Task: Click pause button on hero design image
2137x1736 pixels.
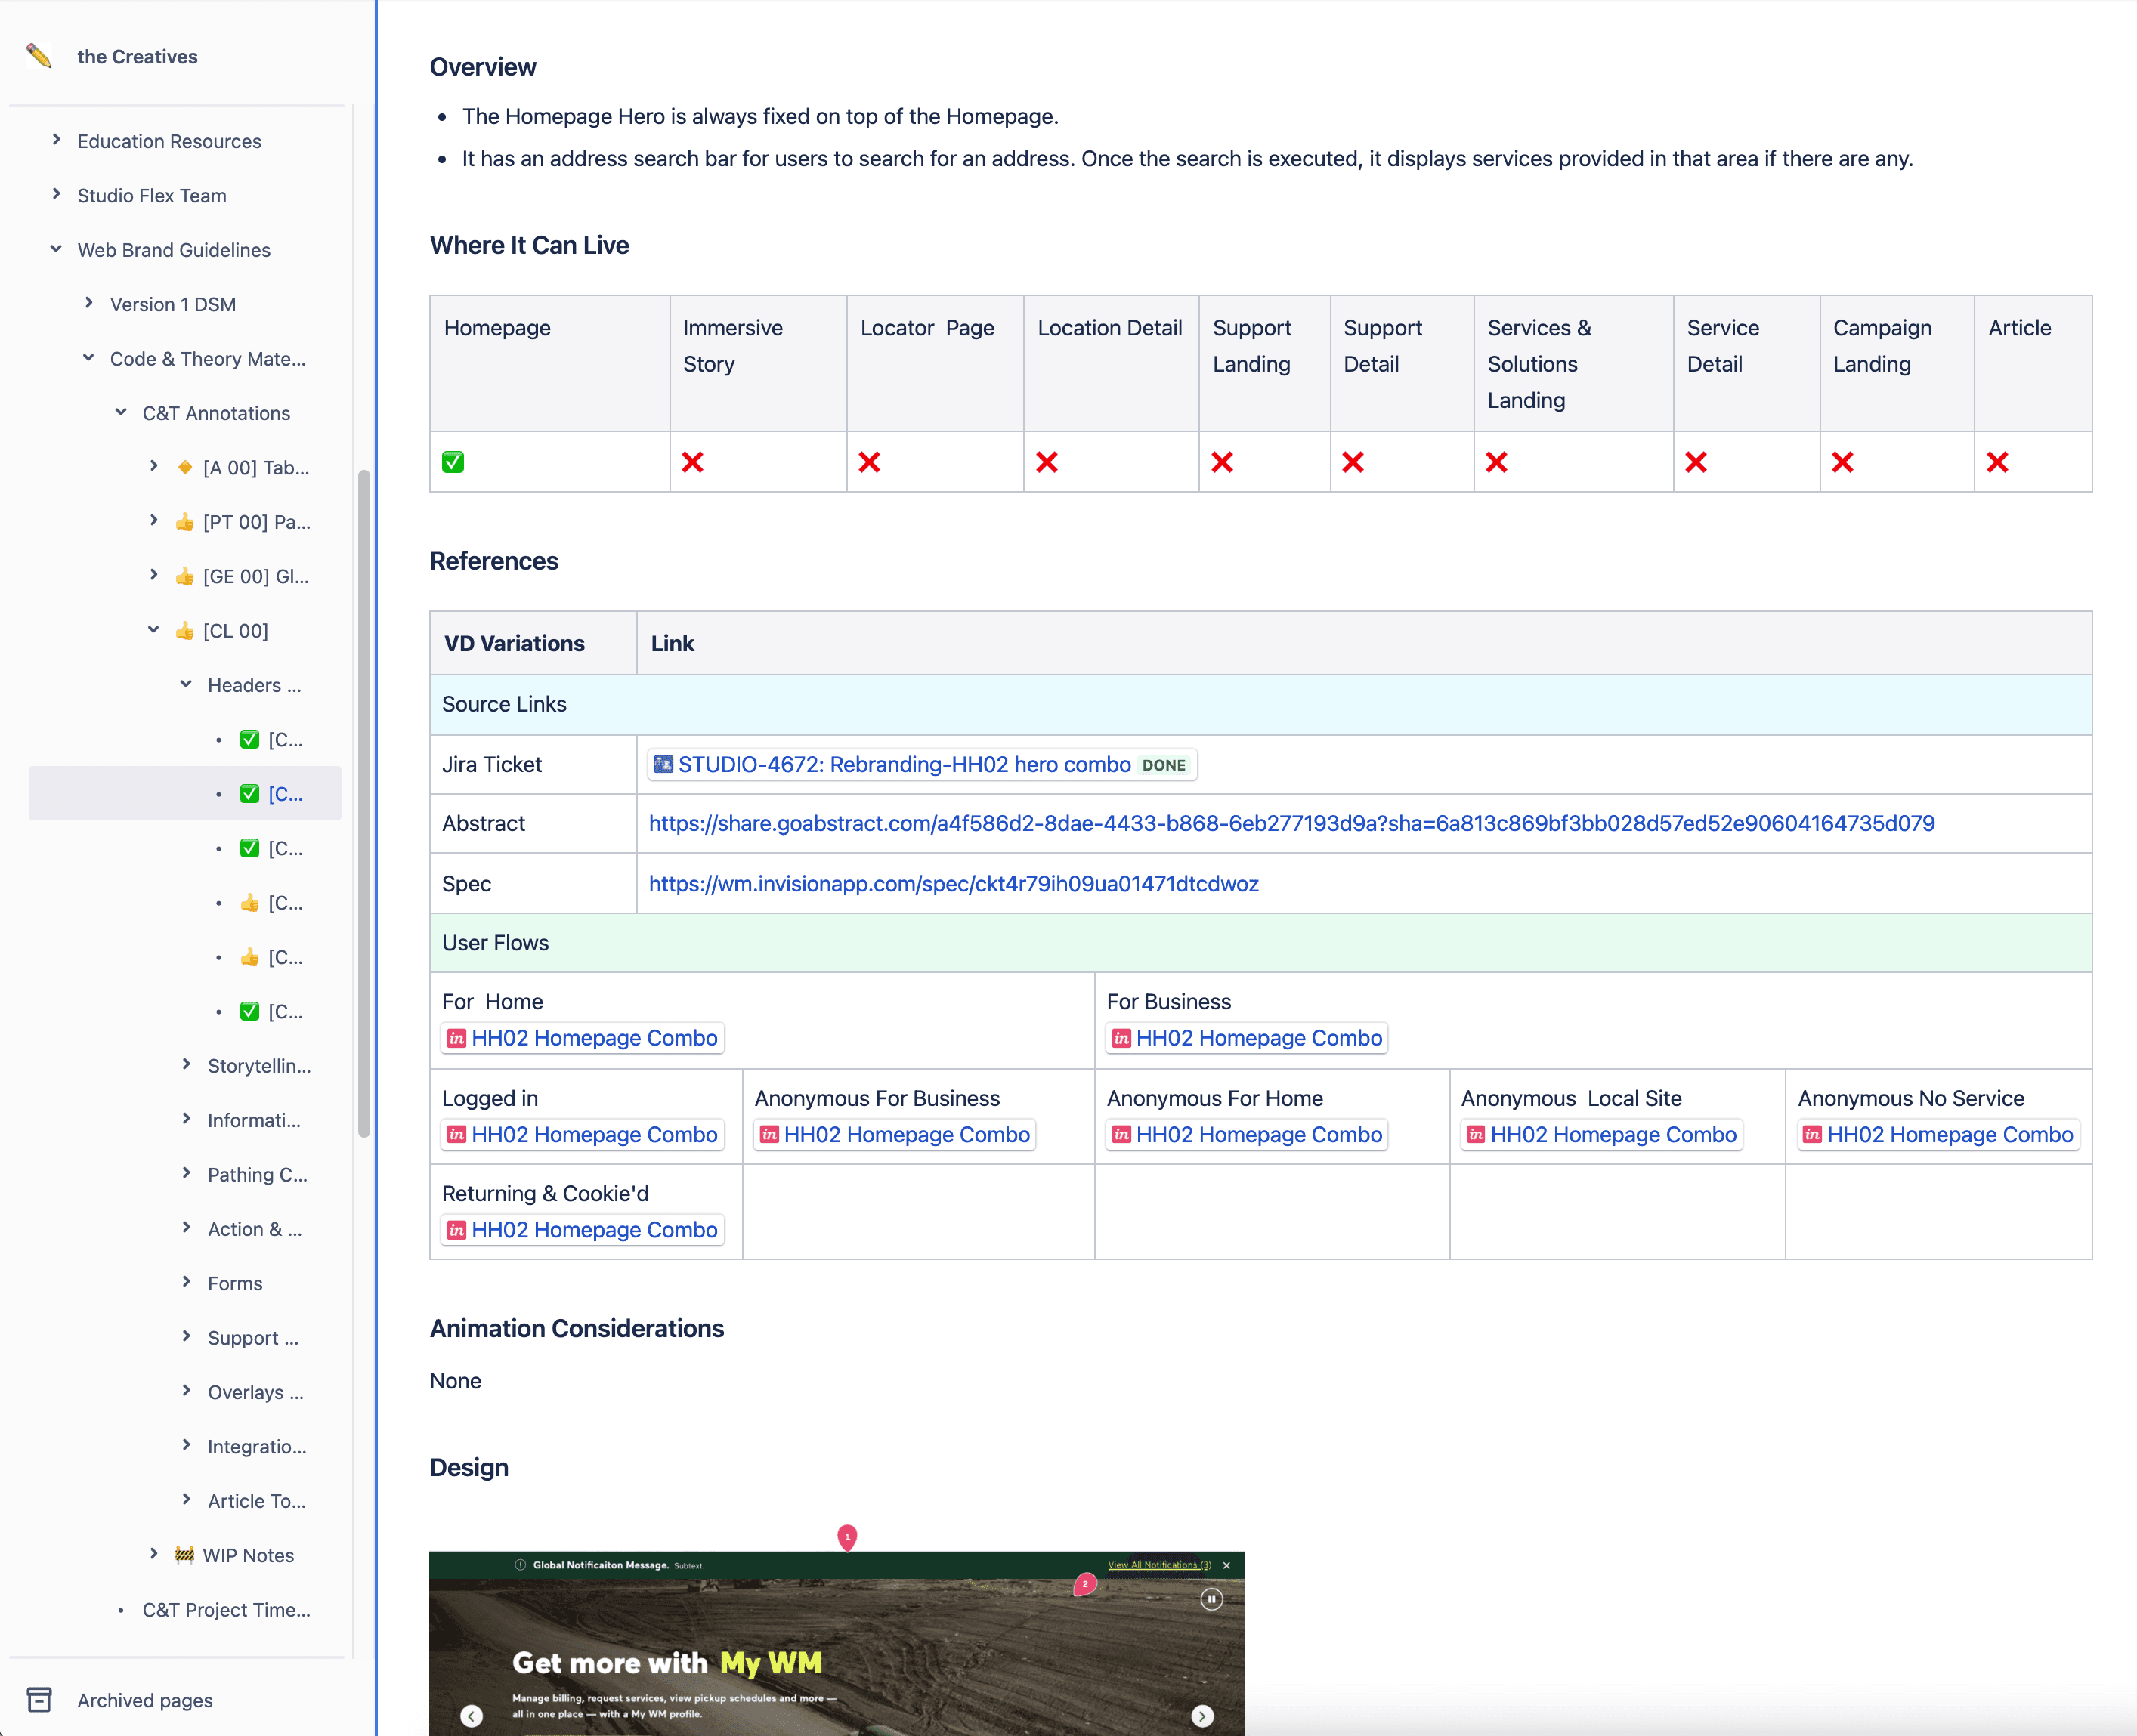Action: tap(1211, 1599)
